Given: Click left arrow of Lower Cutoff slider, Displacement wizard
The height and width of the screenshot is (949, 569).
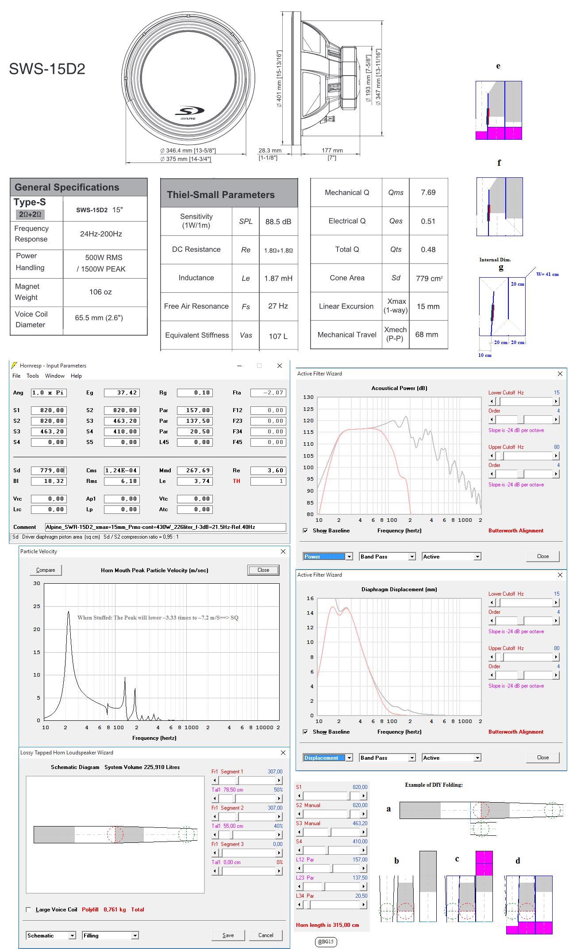Looking at the screenshot, I should (492, 603).
